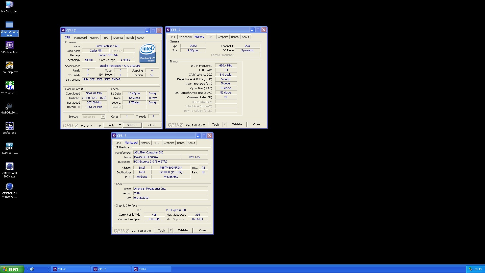Image resolution: width=485 pixels, height=273 pixels.
Task: Expand the Tools dropdown arrow in CPU window
Action: pyautogui.click(x=120, y=125)
